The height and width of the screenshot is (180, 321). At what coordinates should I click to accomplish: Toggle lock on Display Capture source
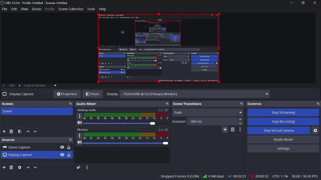click(x=69, y=155)
